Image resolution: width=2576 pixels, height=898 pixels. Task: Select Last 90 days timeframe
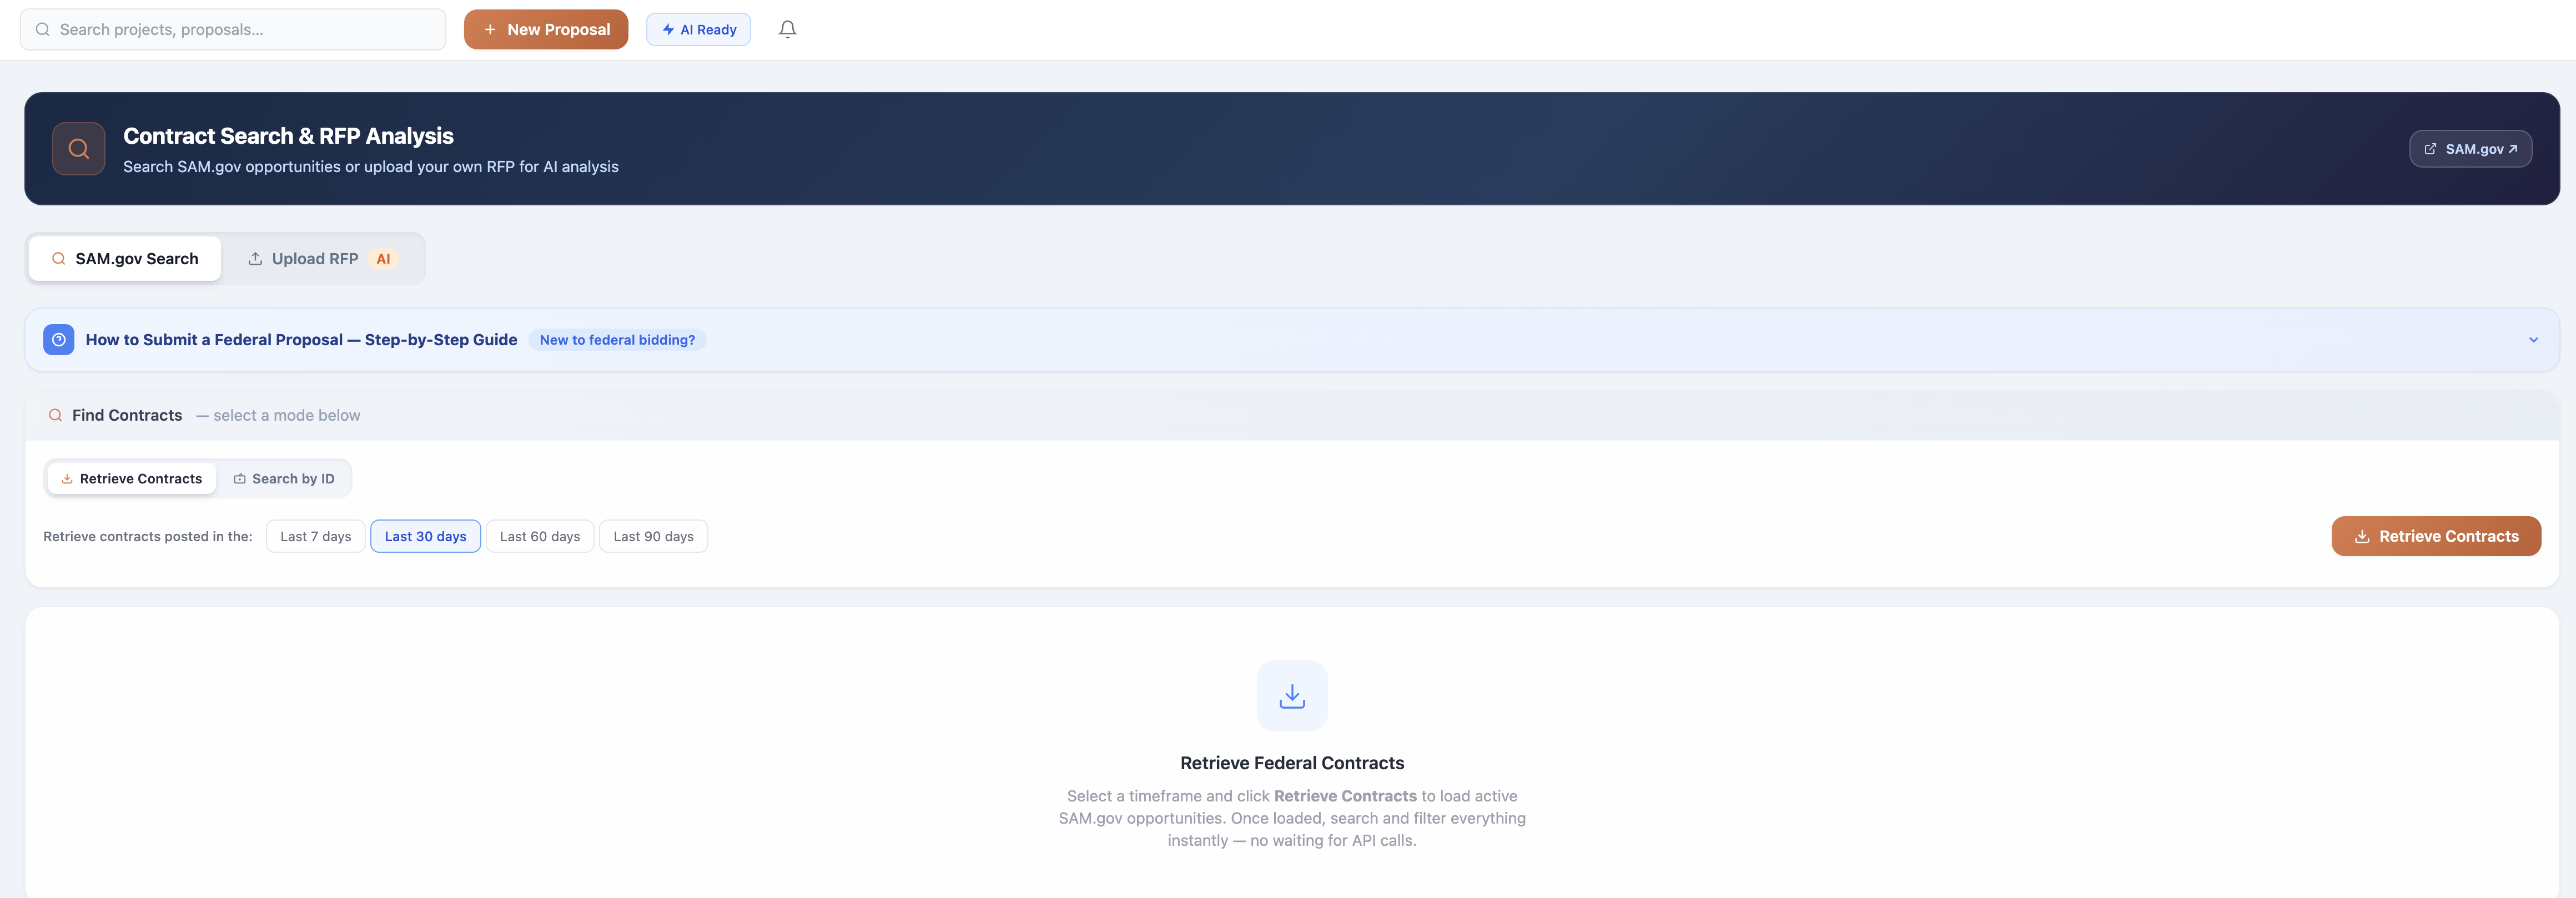point(653,536)
